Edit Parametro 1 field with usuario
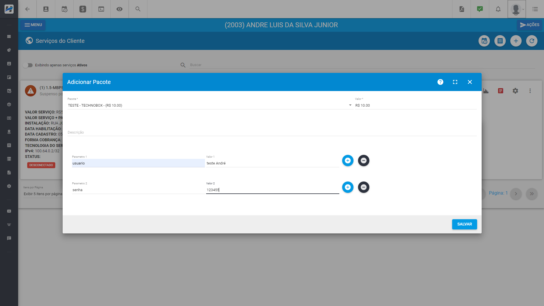Image resolution: width=544 pixels, height=306 pixels. [138, 163]
